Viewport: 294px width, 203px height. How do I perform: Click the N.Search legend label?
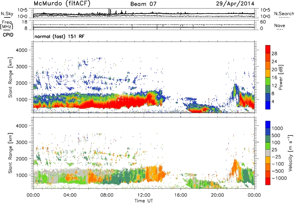pyautogui.click(x=284, y=14)
